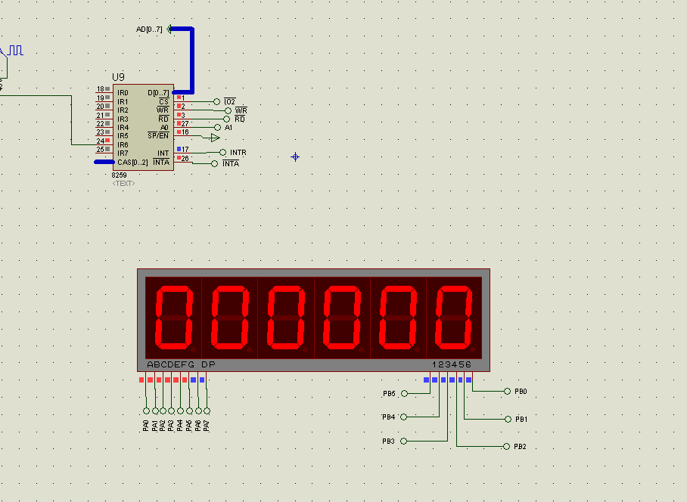Image resolution: width=687 pixels, height=502 pixels.
Task: Click the PA7 terminal circle
Action: (207, 411)
